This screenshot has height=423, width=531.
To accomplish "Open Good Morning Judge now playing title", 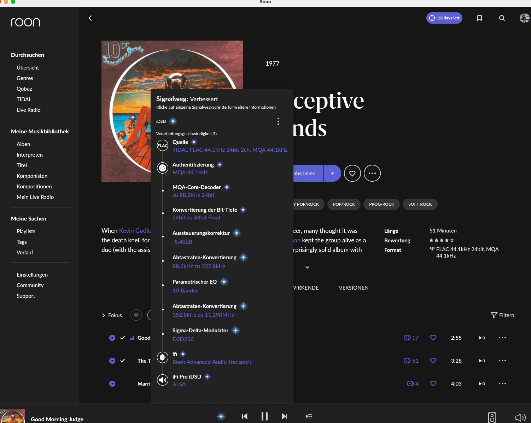I will pyautogui.click(x=57, y=419).
